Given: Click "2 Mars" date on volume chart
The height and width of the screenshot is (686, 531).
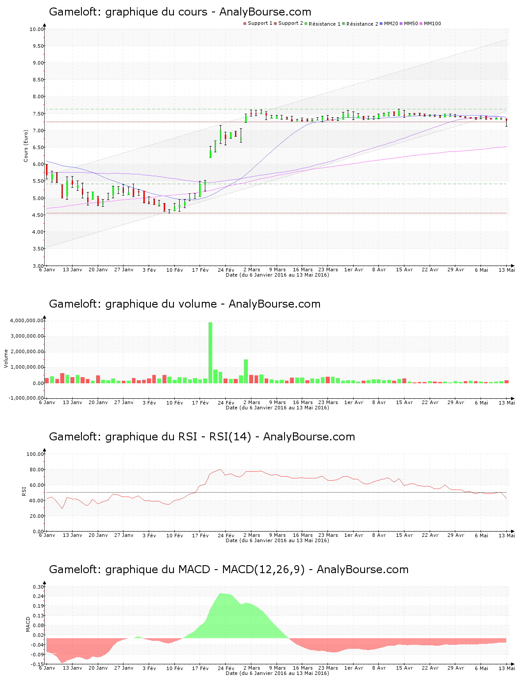Looking at the screenshot, I should point(252,402).
